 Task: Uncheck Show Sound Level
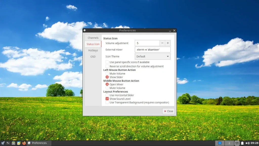107,99
